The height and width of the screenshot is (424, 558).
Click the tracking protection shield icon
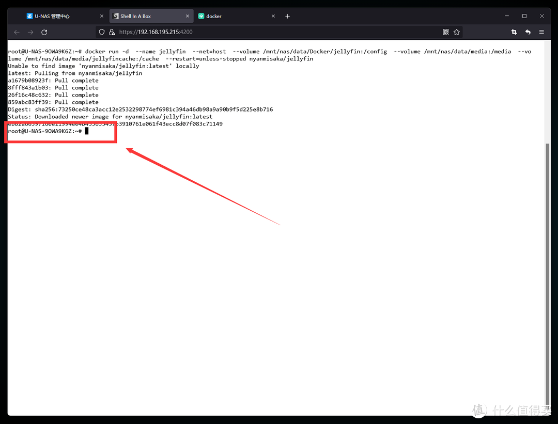click(102, 32)
